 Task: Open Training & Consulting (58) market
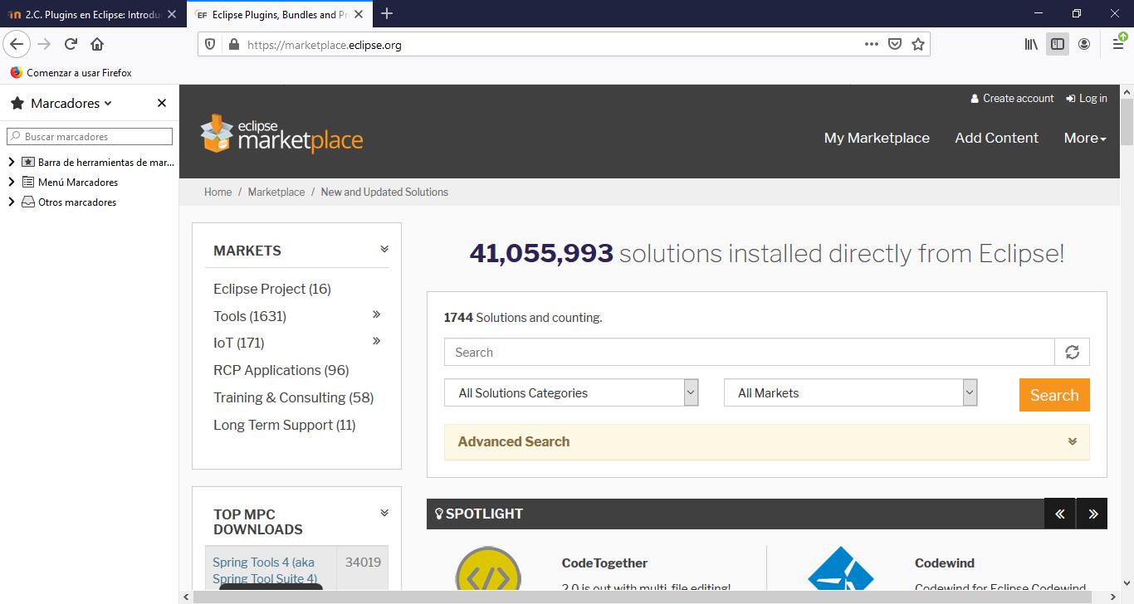coord(294,397)
